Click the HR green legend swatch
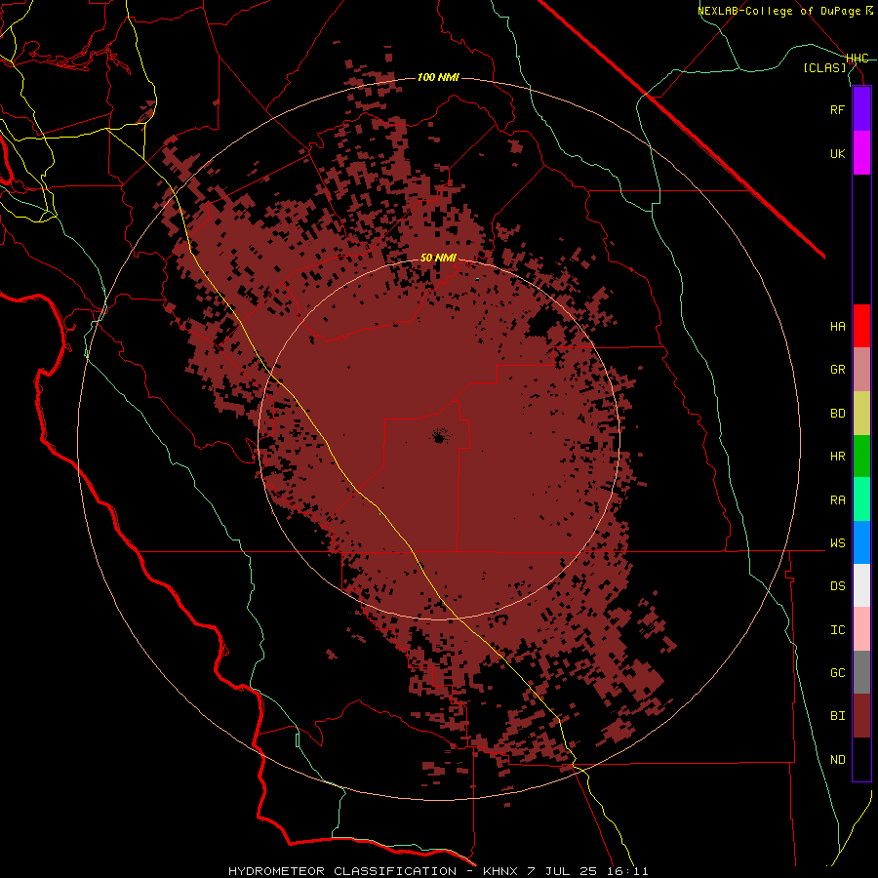 tap(861, 457)
